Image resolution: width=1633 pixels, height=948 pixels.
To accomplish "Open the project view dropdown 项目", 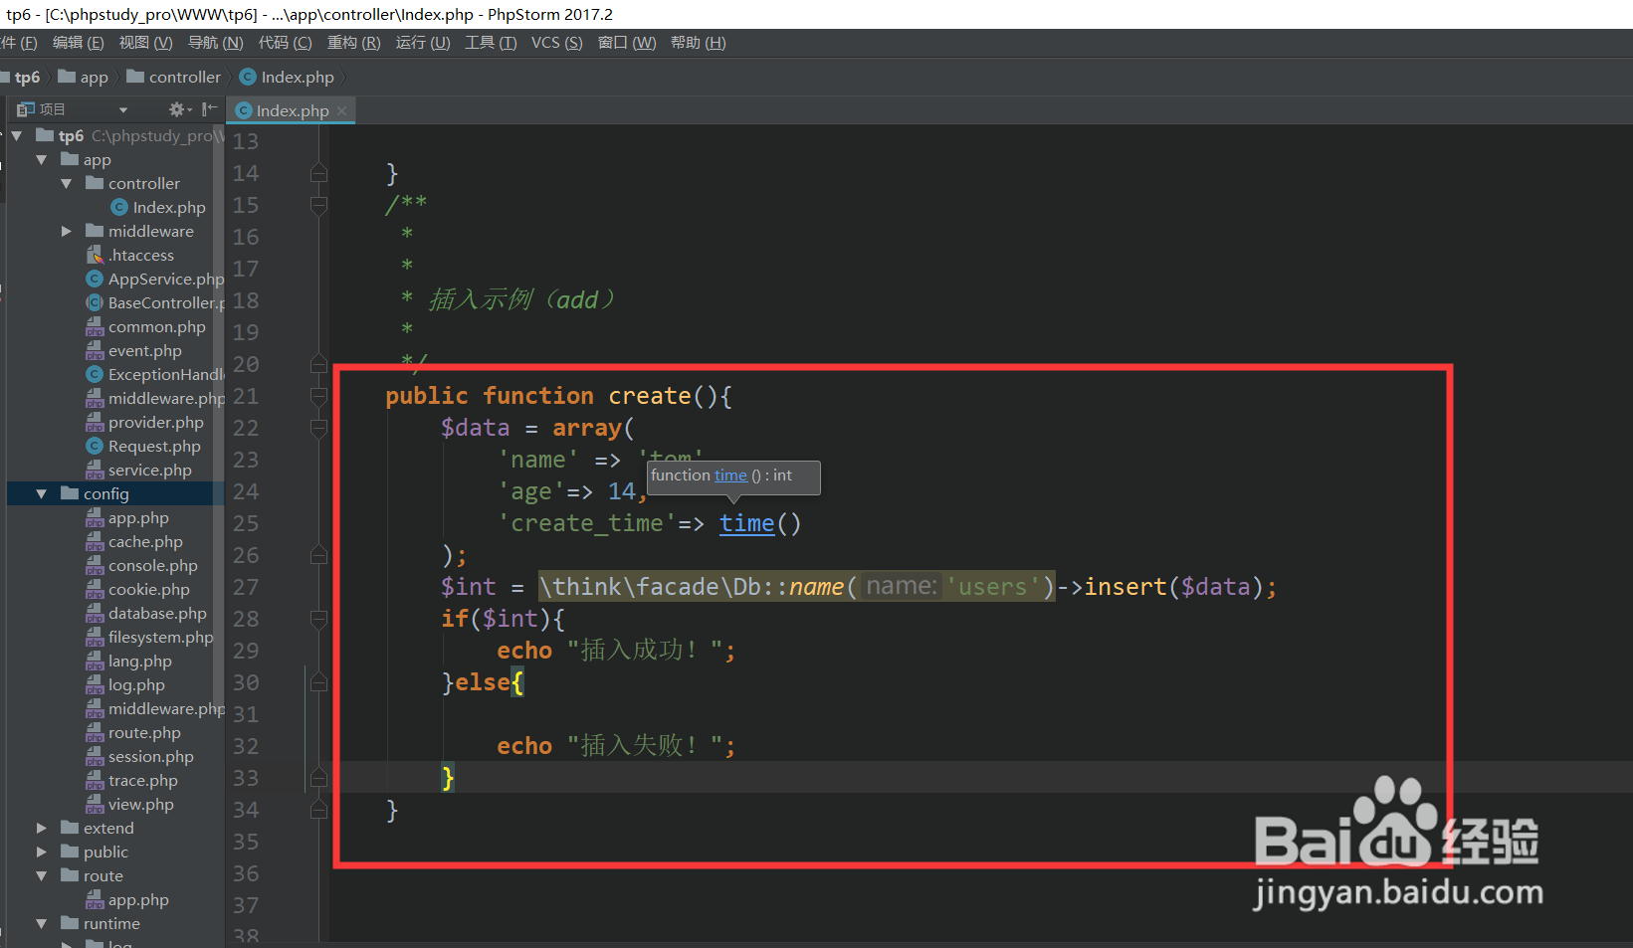I will 122,109.
